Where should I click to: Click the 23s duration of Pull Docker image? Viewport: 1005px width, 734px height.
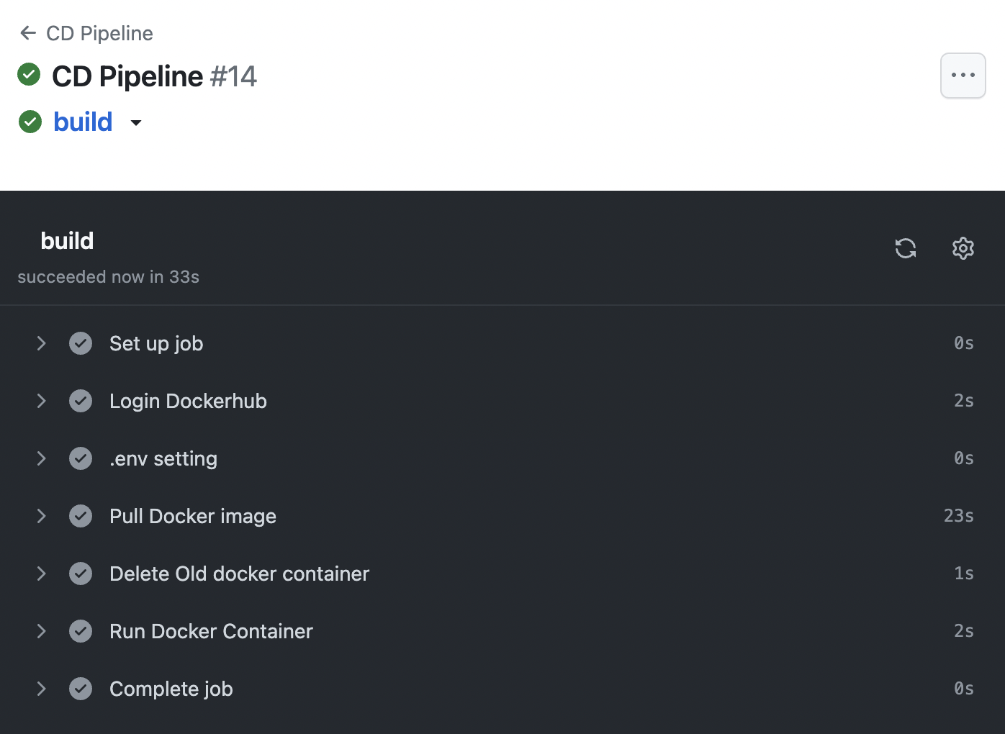pyautogui.click(x=959, y=516)
